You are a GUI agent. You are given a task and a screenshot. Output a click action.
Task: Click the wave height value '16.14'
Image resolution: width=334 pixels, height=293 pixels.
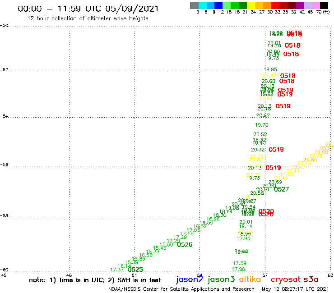click(x=125, y=266)
